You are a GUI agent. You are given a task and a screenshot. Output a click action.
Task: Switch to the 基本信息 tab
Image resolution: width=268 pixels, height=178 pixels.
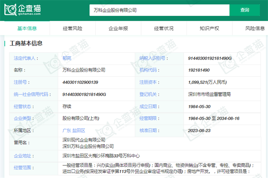(x=27, y=28)
